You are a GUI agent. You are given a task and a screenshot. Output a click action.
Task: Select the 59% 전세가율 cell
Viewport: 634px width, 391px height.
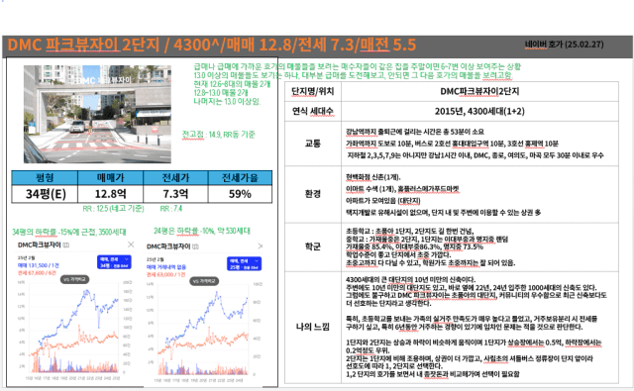(x=240, y=194)
